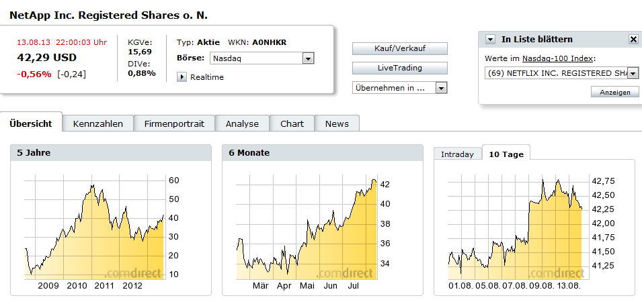Click the KGVe value 15,69
The height and width of the screenshot is (302, 642).
coord(140,52)
